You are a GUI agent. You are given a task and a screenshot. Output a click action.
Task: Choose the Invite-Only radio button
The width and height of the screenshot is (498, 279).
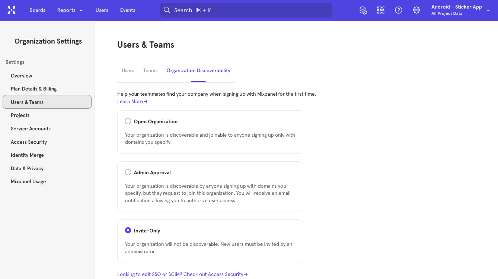pyautogui.click(x=128, y=230)
